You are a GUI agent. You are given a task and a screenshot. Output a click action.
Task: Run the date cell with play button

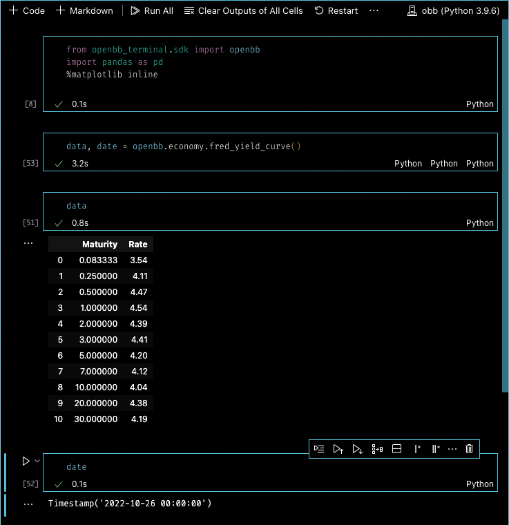point(26,461)
